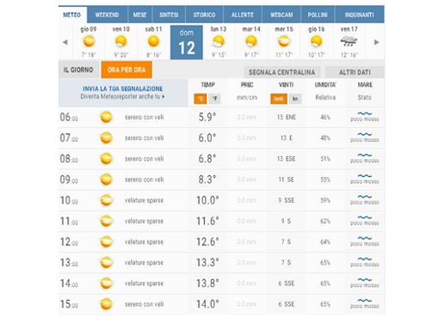Select the sab 11 forecast day
This screenshot has width=444, height=317.
[153, 42]
